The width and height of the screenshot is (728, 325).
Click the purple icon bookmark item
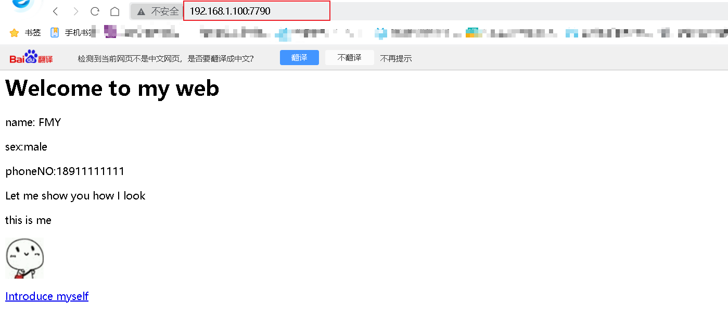tap(110, 32)
